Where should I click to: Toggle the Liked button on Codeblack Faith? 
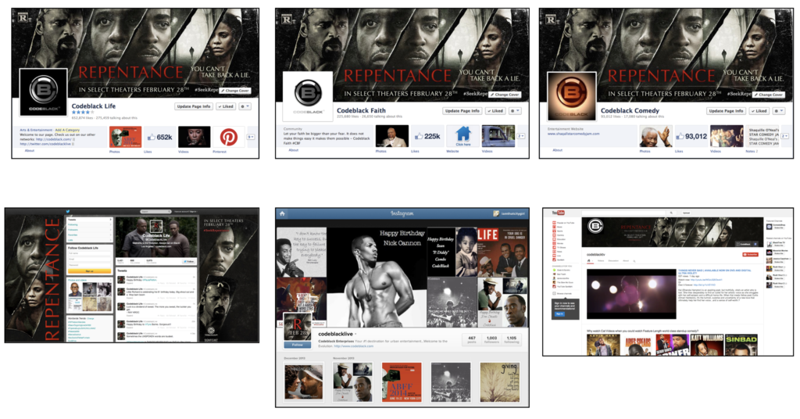(495, 111)
